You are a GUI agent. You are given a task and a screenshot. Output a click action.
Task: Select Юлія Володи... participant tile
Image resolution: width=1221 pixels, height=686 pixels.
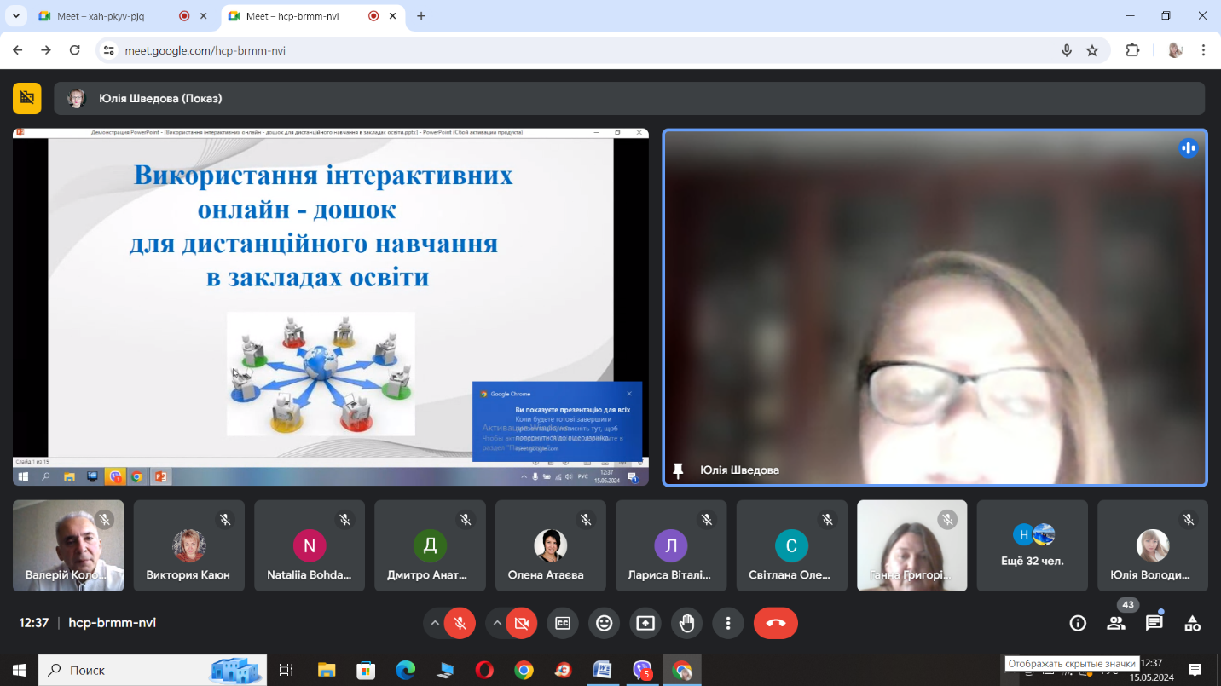point(1153,545)
